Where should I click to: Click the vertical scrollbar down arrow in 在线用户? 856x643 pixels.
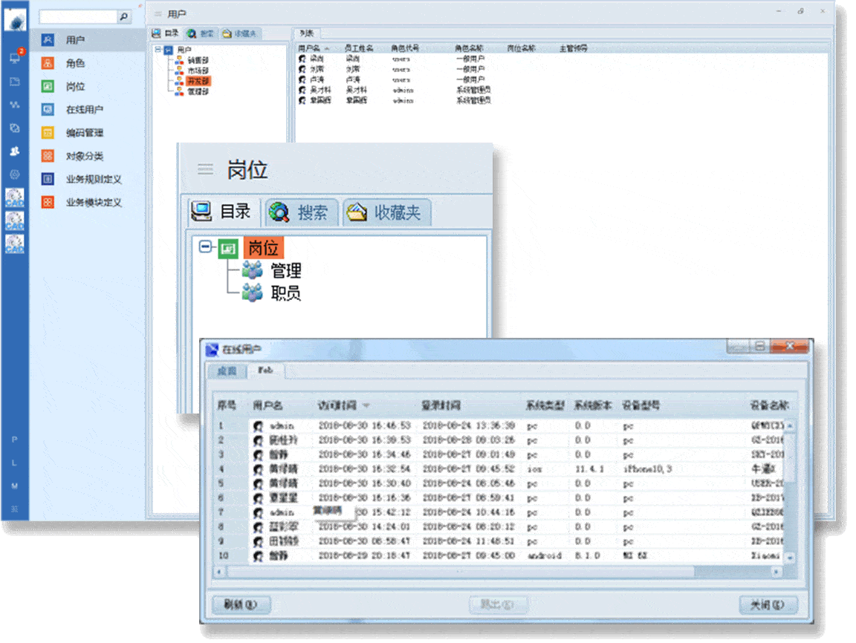[790, 558]
